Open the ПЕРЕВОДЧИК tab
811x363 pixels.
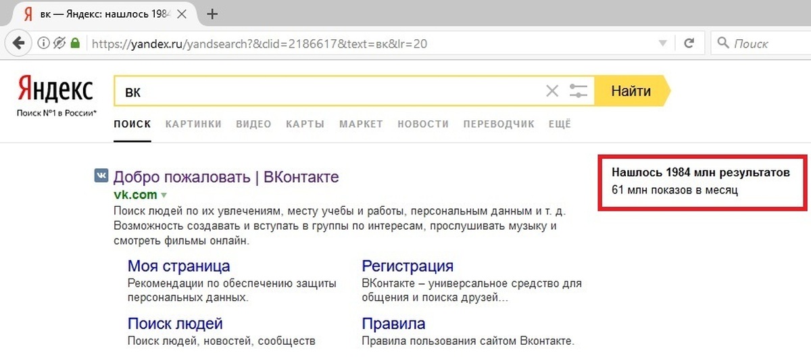click(x=499, y=124)
